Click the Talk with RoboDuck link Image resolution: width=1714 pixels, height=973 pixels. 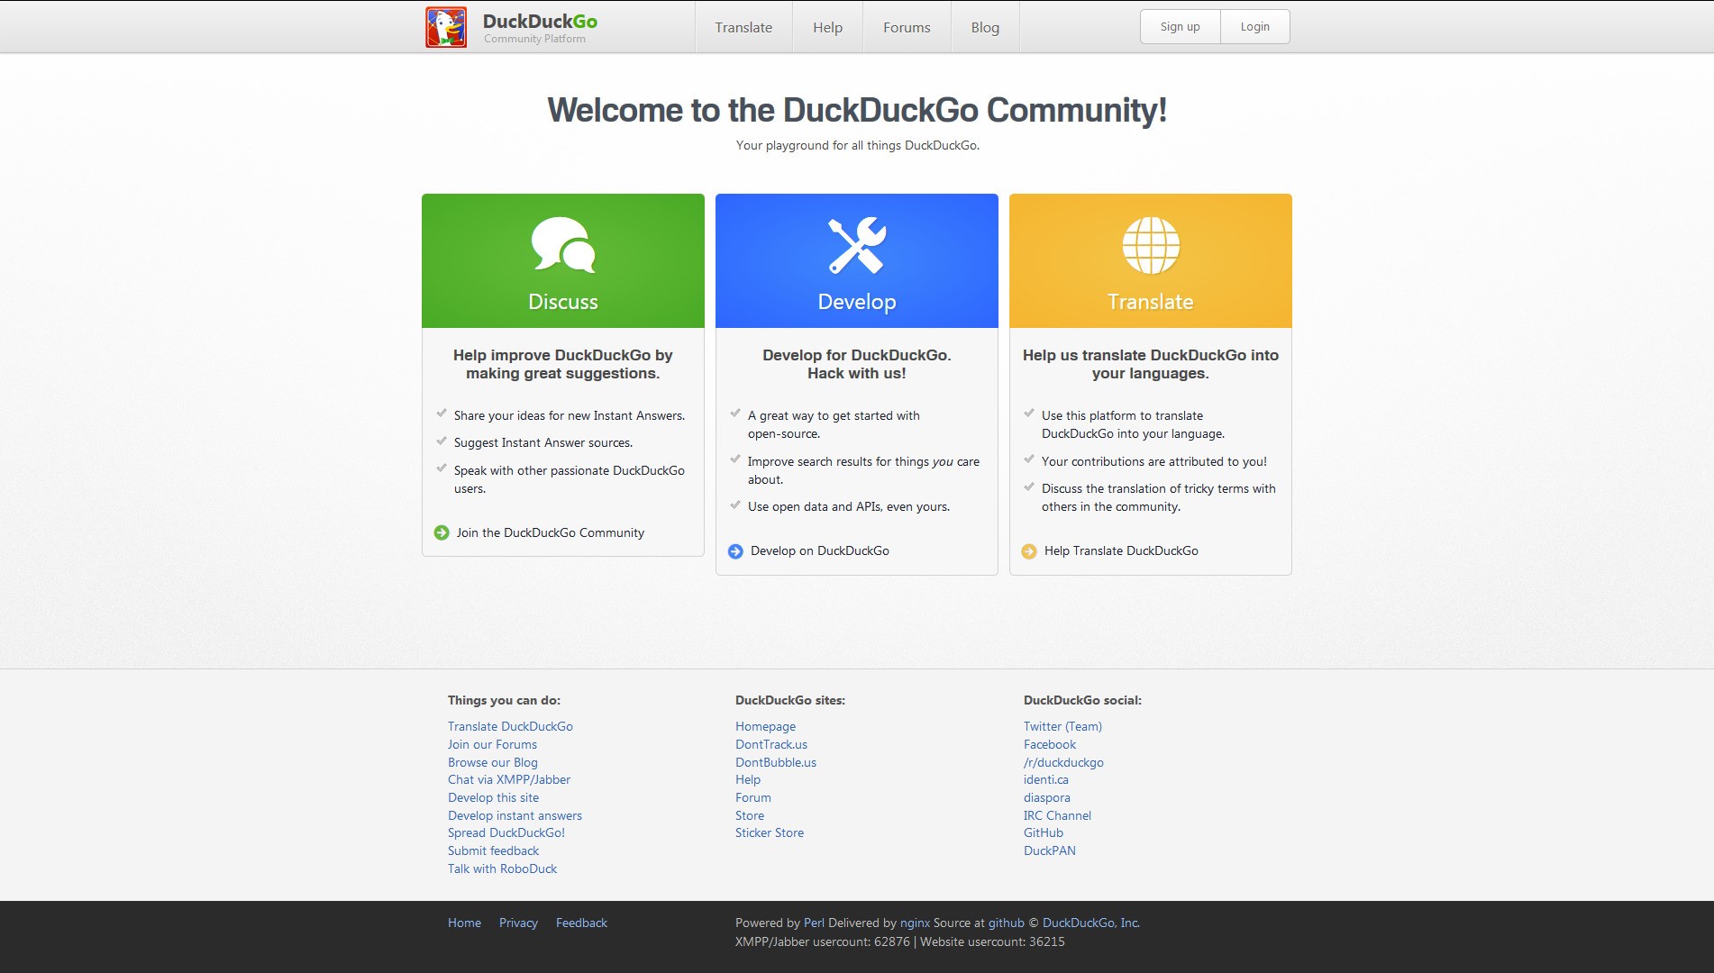point(502,868)
